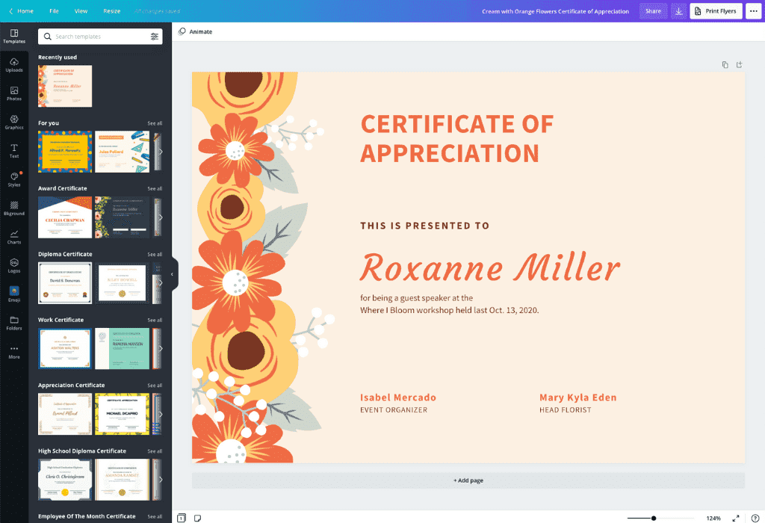765x523 pixels.
Task: Toggle the notes view
Action: (x=196, y=516)
